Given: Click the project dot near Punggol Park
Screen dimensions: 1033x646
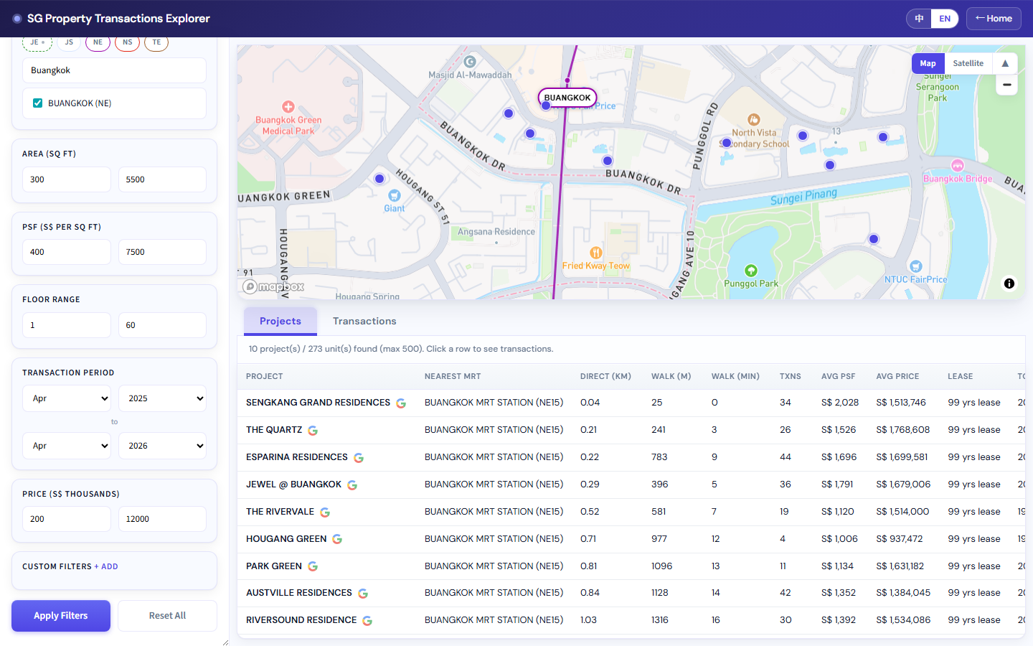Looking at the screenshot, I should pyautogui.click(x=874, y=239).
